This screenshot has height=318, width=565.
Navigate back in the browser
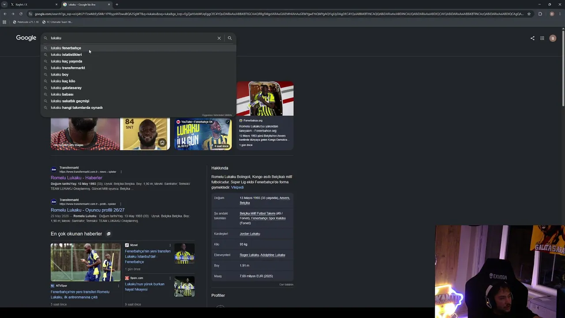tap(5, 14)
